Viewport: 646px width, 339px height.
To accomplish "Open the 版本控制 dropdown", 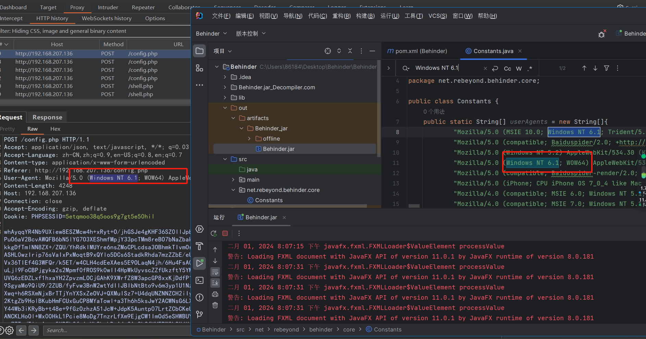I will pos(251,34).
